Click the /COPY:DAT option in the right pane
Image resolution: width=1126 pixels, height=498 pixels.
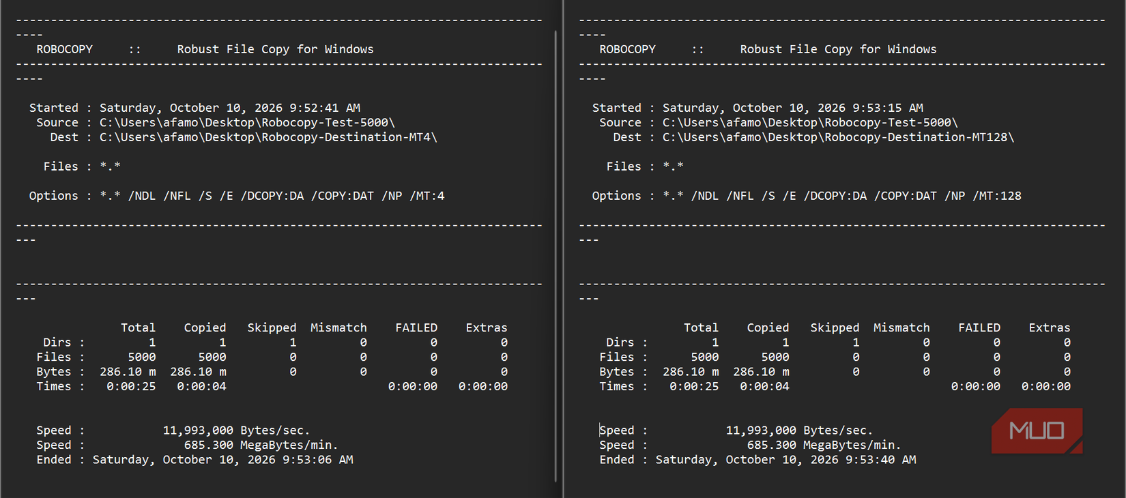coord(905,196)
